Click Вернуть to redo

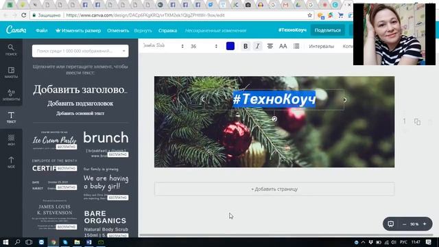[143, 30]
